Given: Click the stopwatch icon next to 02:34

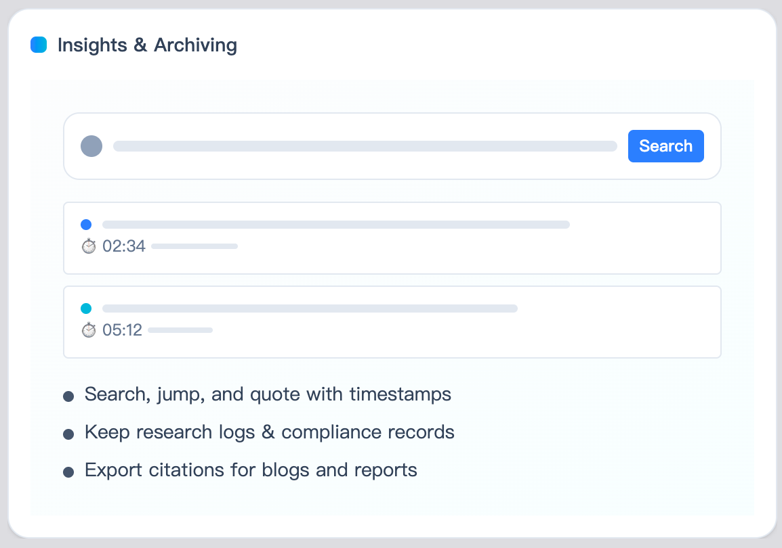Looking at the screenshot, I should 89,246.
